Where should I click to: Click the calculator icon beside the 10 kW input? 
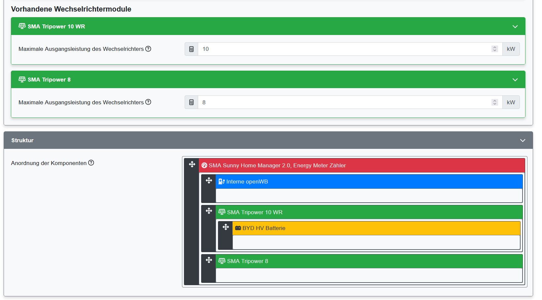click(x=191, y=49)
